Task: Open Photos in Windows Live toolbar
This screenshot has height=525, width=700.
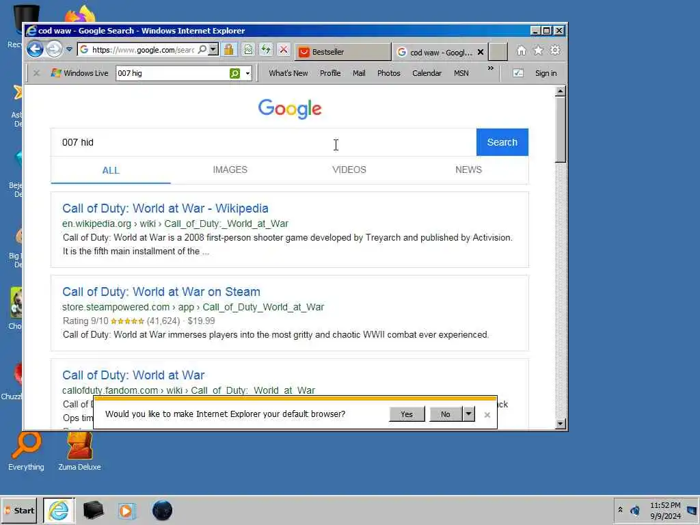Action: point(388,73)
